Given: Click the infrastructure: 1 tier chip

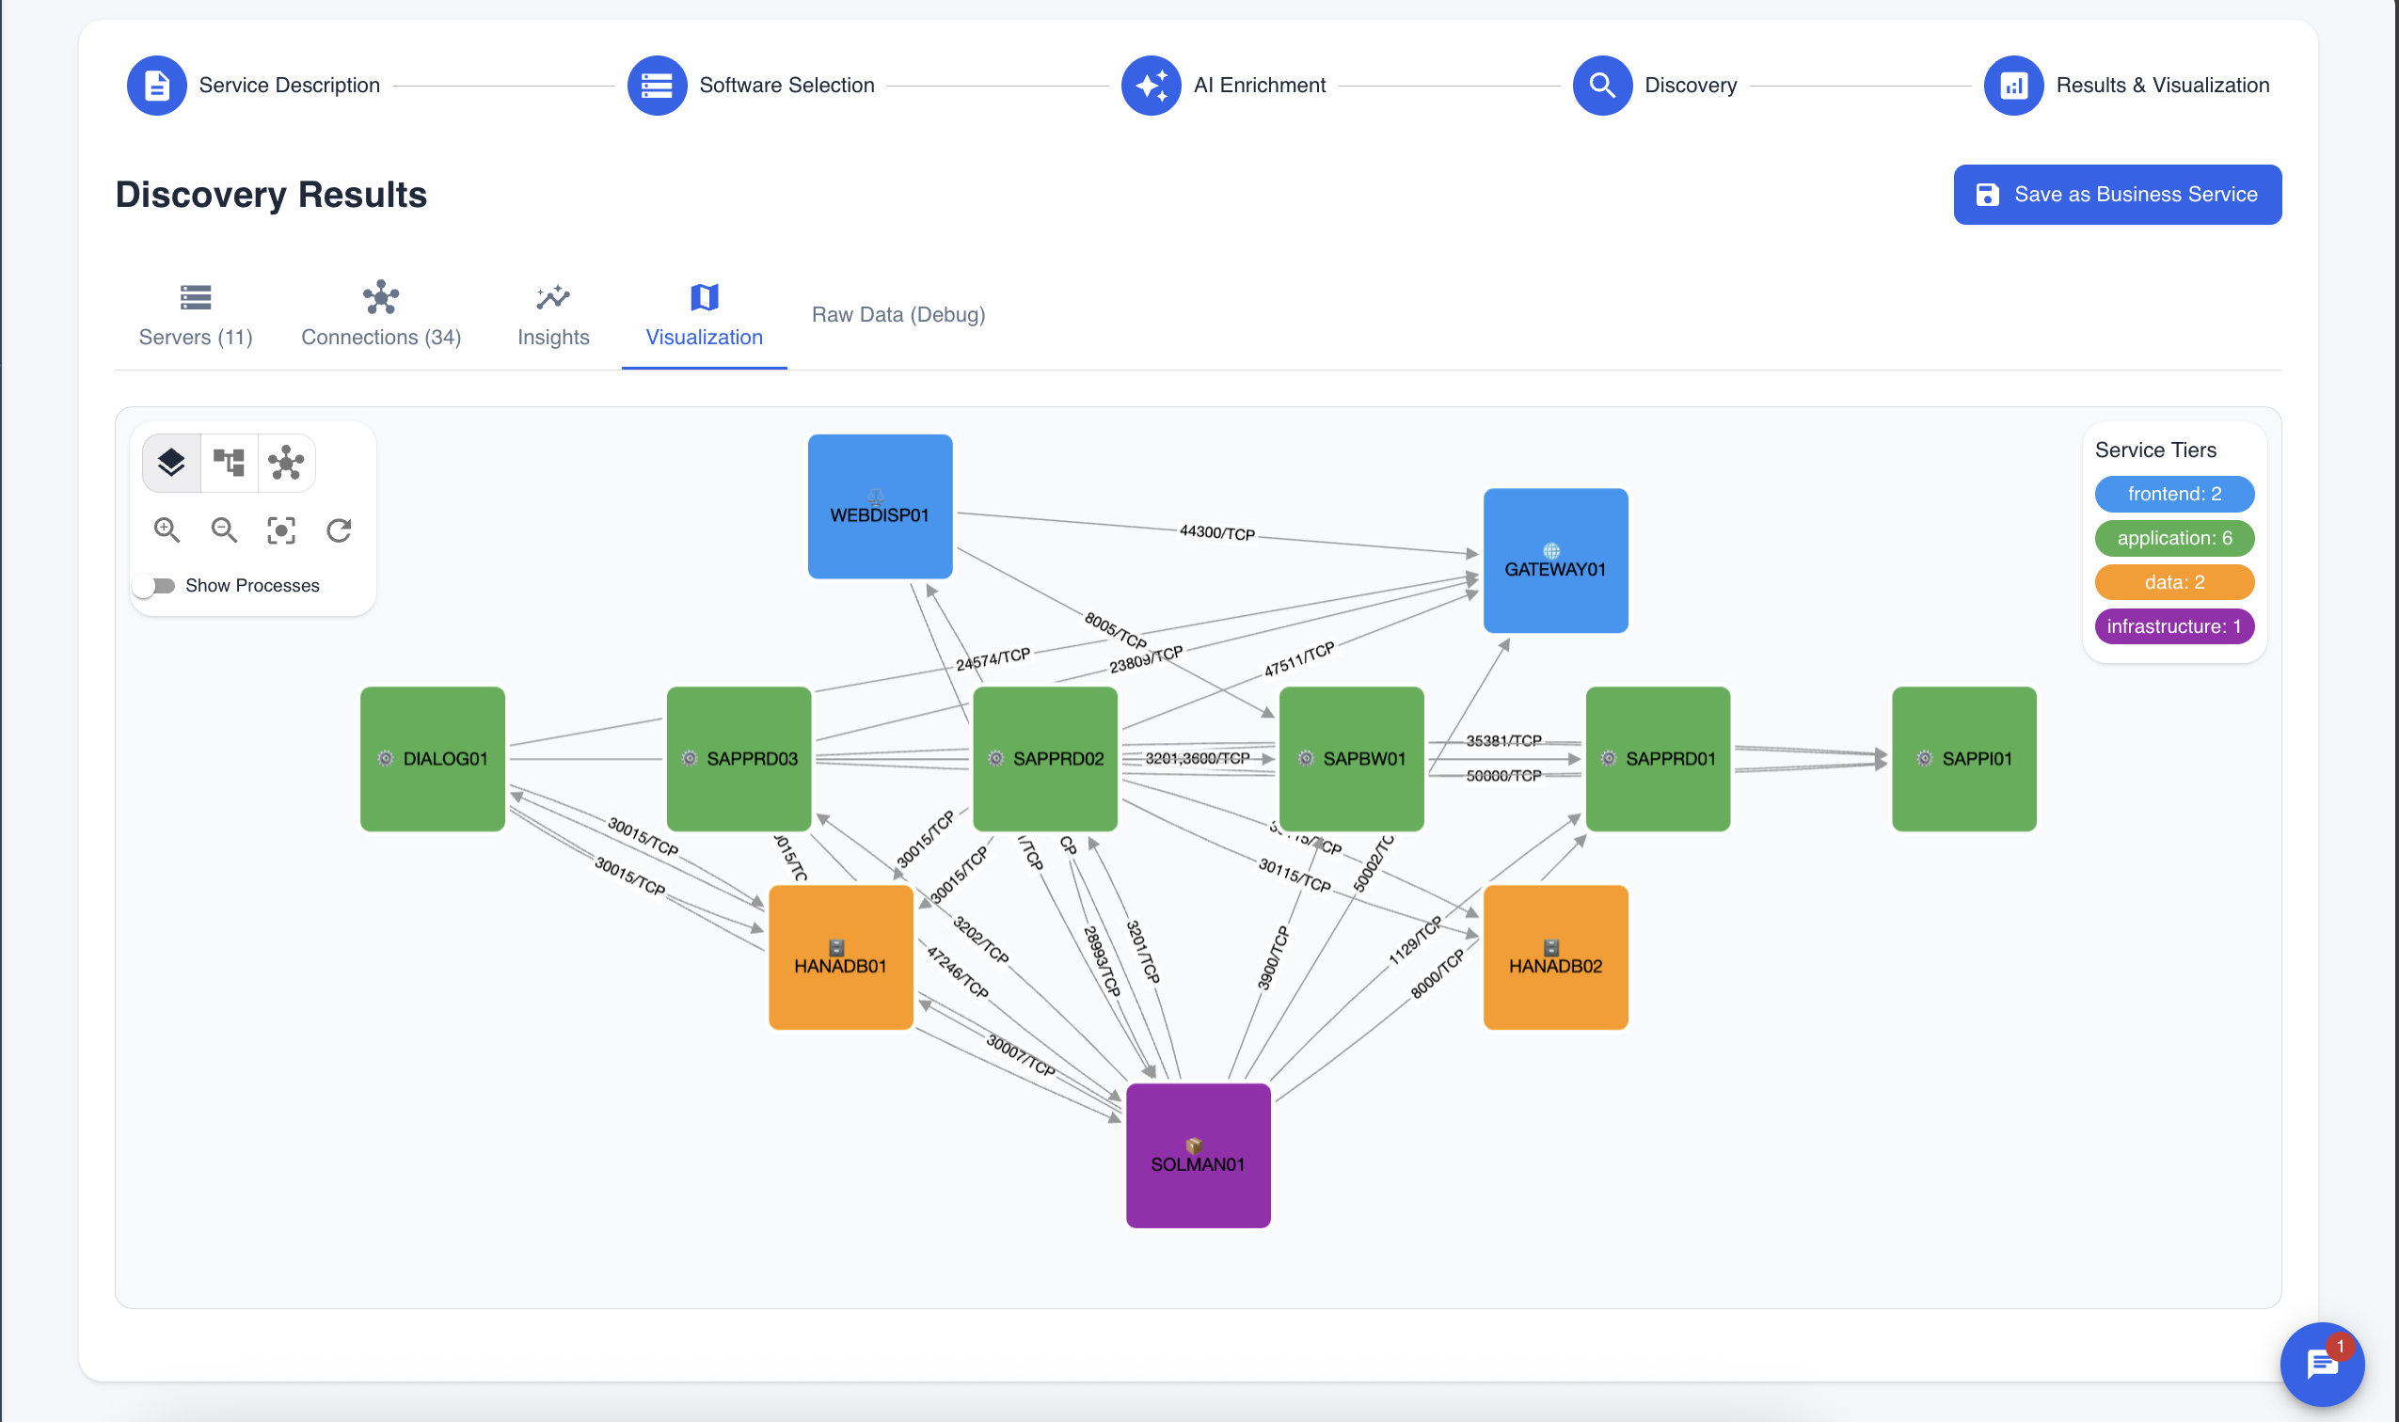Looking at the screenshot, I should click(x=2173, y=626).
